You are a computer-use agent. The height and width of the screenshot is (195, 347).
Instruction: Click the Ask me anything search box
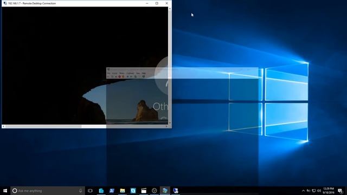click(48, 191)
